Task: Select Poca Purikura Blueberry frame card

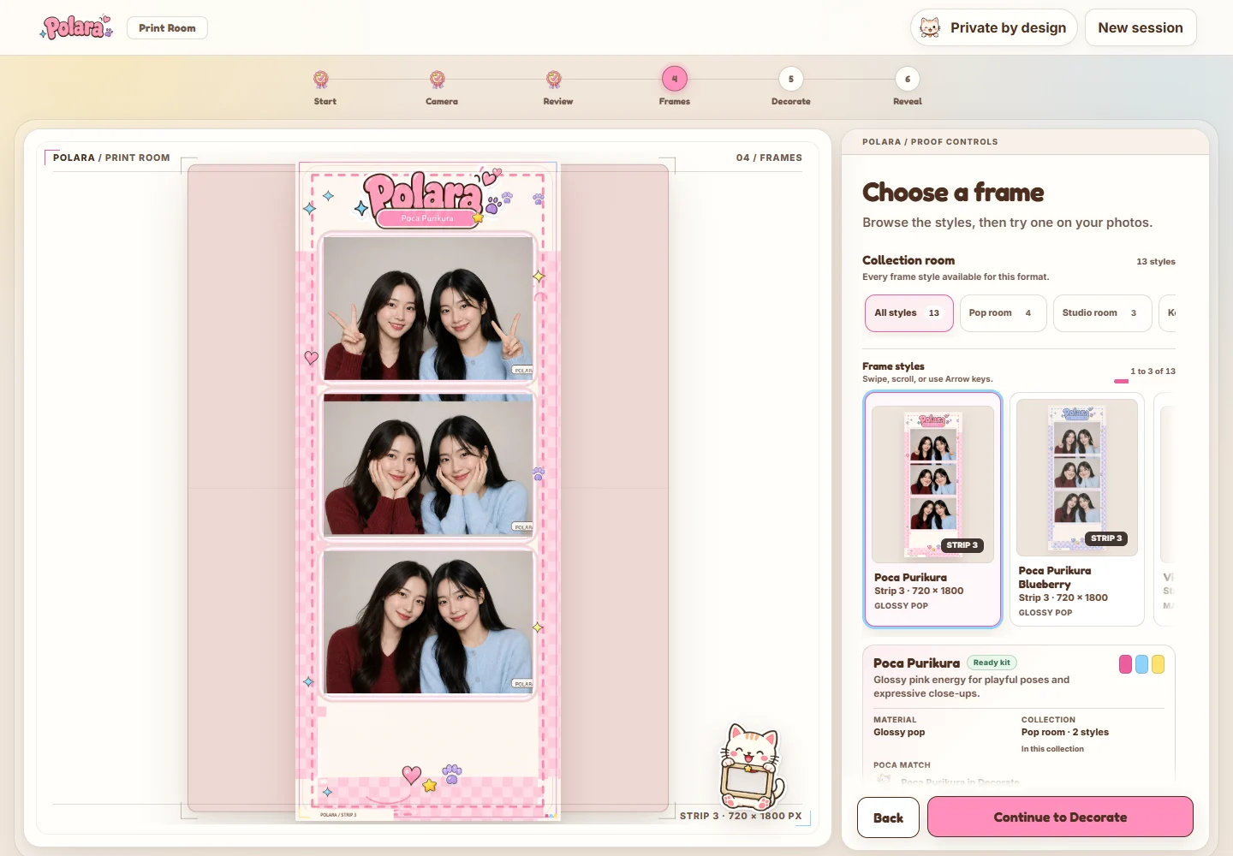Action: (x=1077, y=509)
